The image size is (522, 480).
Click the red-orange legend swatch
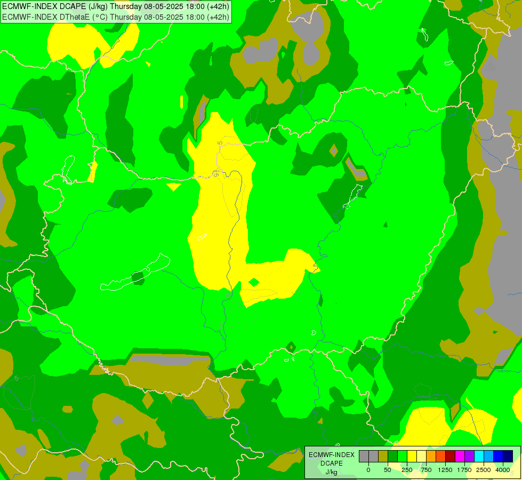pyautogui.click(x=441, y=457)
